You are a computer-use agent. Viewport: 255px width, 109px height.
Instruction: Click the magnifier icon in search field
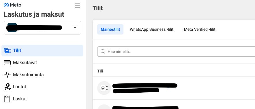point(103,51)
